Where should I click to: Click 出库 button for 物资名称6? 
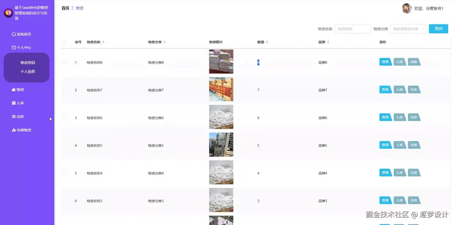coord(414,117)
